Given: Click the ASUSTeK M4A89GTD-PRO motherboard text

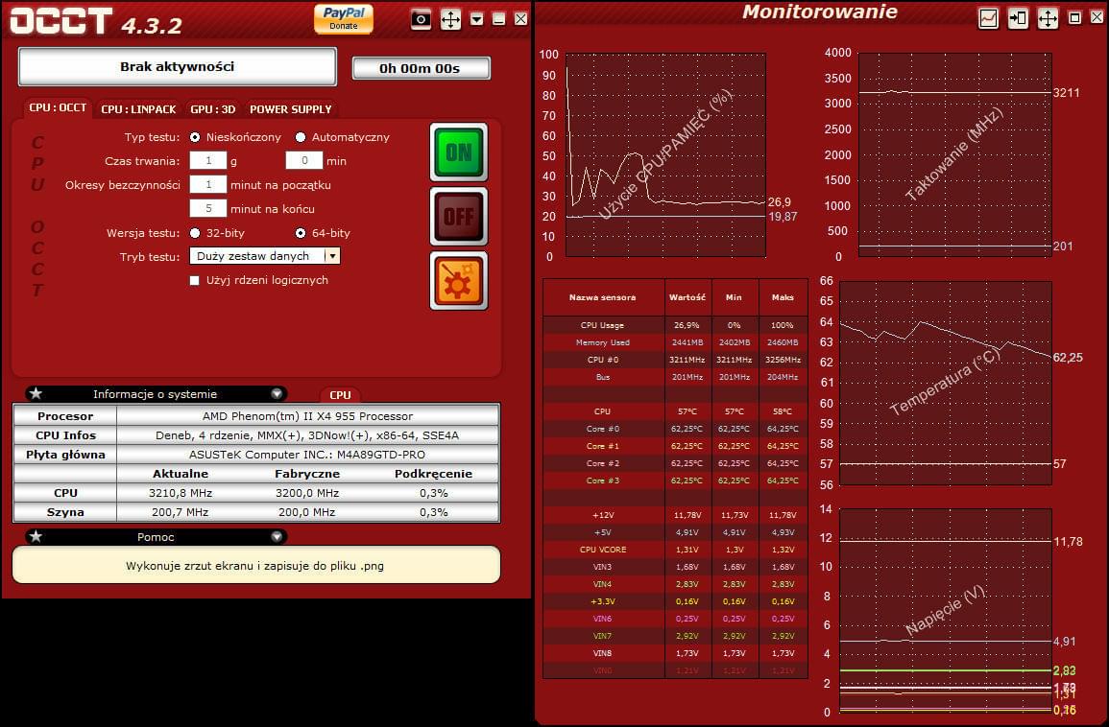Looking at the screenshot, I should [x=307, y=455].
